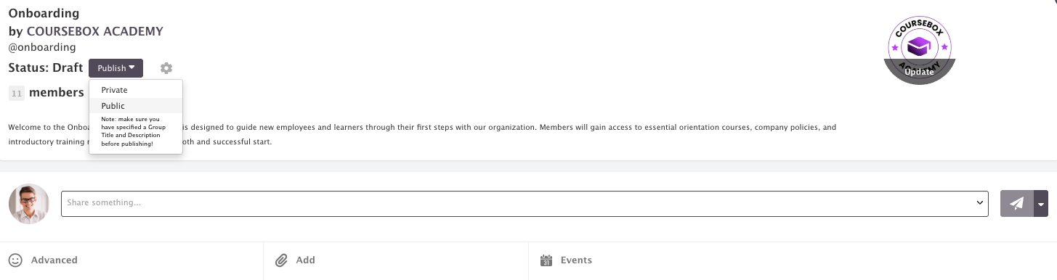Click the user profile avatar photo
Image resolution: width=1057 pixels, height=280 pixels.
click(29, 204)
